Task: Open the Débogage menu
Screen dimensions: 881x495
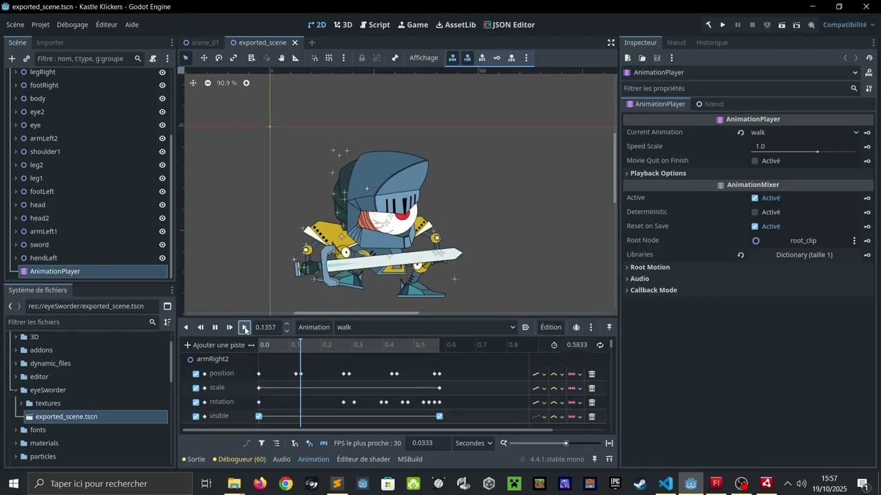Action: point(72,25)
